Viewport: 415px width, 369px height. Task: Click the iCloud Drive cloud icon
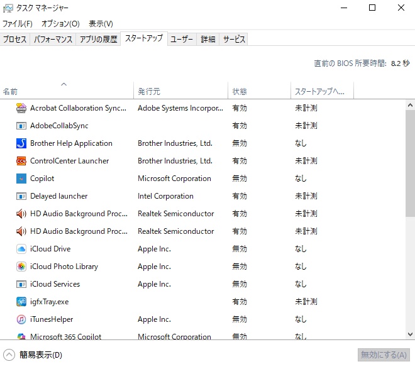[x=21, y=249]
